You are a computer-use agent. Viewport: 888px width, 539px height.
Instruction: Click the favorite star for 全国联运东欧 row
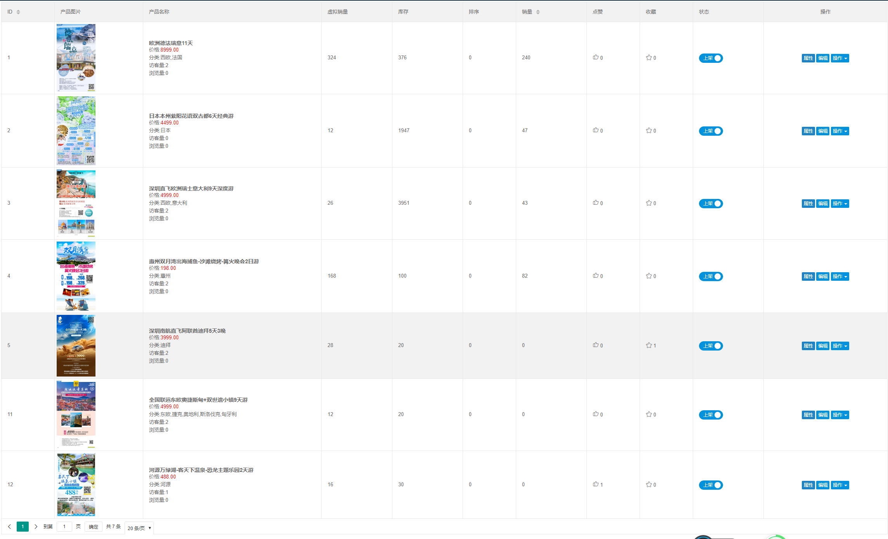coord(649,414)
